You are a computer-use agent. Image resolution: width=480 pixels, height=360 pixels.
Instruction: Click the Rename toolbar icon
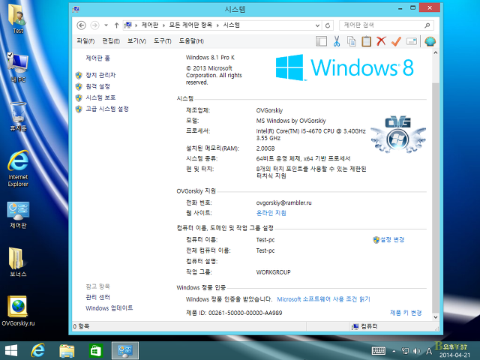[412, 41]
